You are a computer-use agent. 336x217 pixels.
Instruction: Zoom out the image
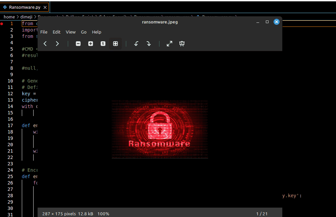pyautogui.click(x=78, y=44)
